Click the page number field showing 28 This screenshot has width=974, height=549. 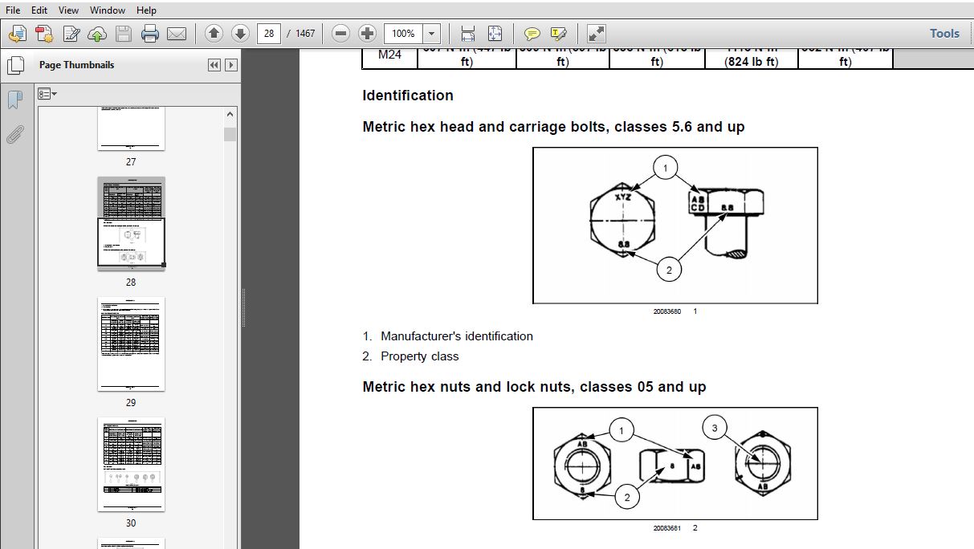pyautogui.click(x=269, y=34)
